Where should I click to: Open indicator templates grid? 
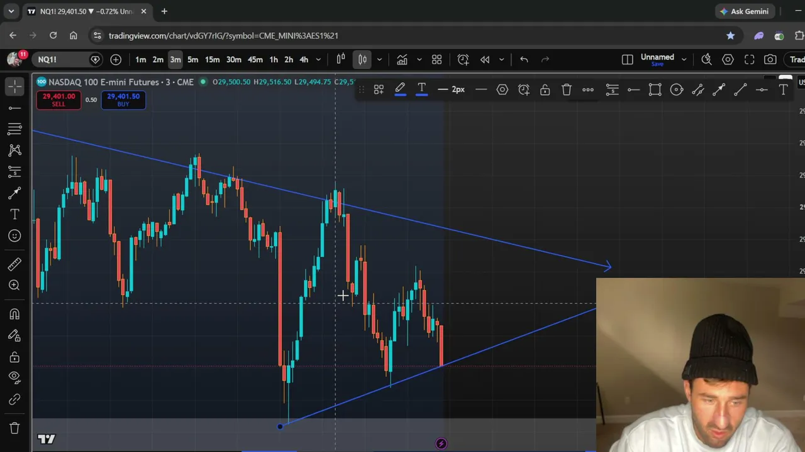437,60
